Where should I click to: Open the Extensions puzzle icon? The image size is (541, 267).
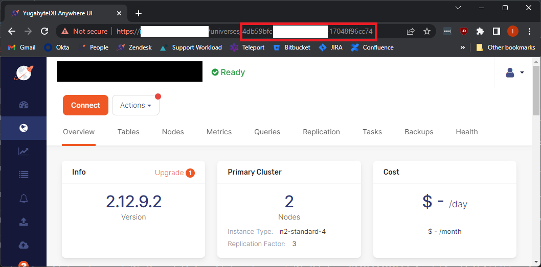[480, 31]
